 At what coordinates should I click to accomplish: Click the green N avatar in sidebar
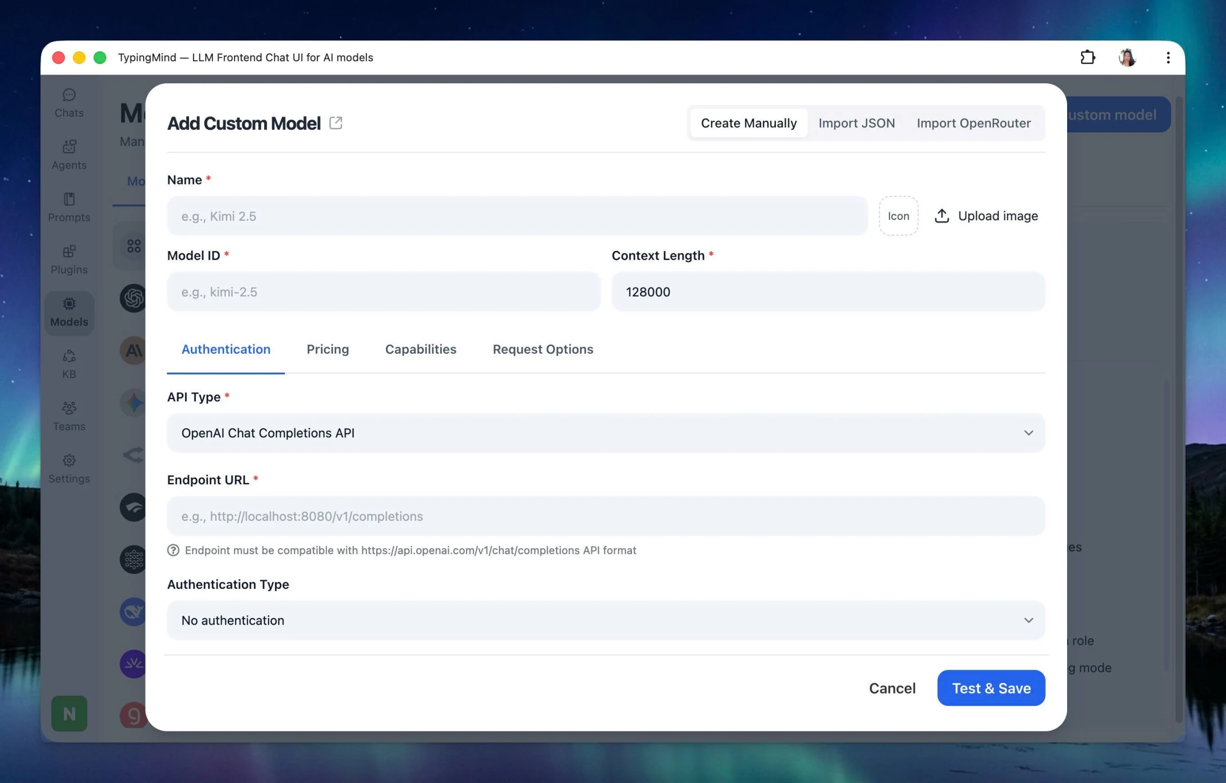click(69, 713)
